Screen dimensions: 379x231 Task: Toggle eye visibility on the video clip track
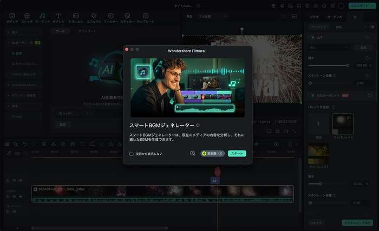(x=21, y=196)
